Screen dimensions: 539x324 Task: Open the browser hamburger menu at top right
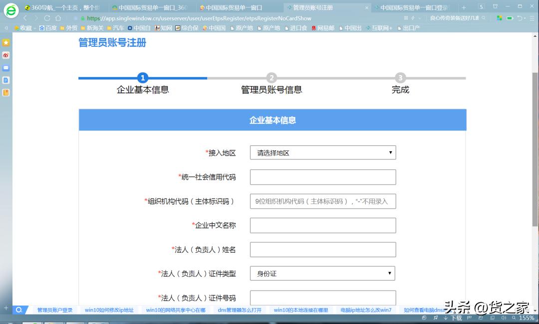[532, 18]
